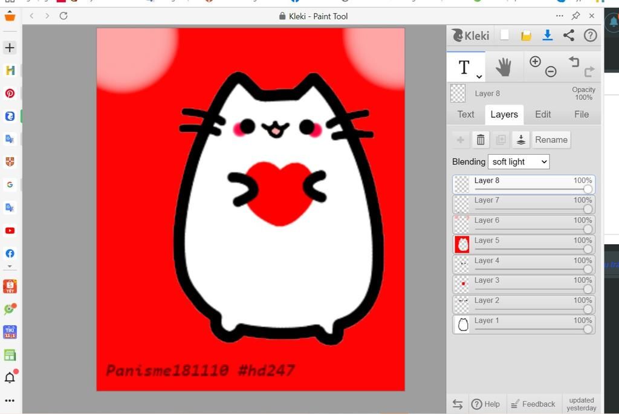The width and height of the screenshot is (619, 414).
Task: Click the Panisme181110 text on canvas
Action: [167, 370]
